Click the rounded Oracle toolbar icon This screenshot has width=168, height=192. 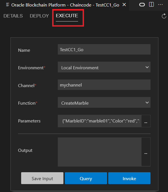tap(142, 5)
